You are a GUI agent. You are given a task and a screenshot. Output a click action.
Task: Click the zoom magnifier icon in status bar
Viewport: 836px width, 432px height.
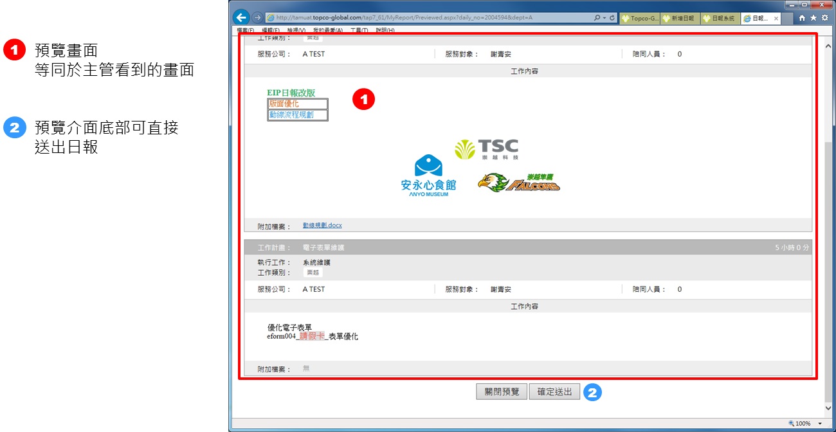[x=792, y=424]
